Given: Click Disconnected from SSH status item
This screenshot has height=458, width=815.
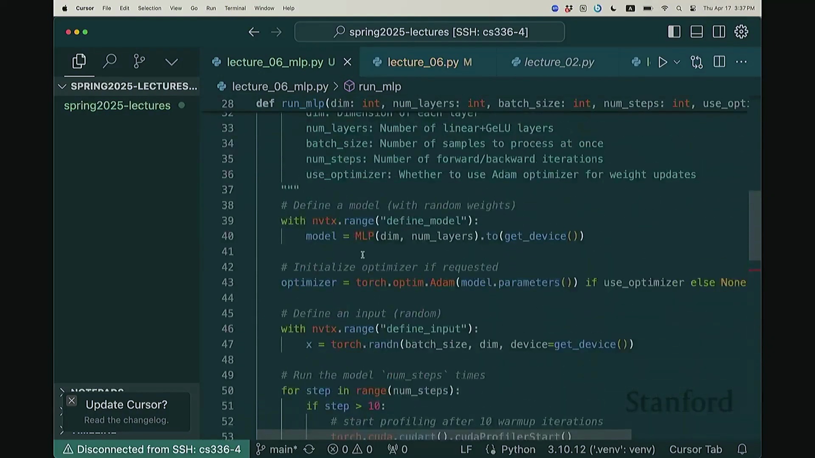Looking at the screenshot, I should coord(152,449).
